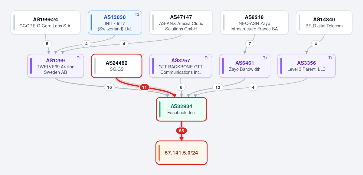Click the 12 edge count badge
This screenshot has width=363, height=175.
tap(217, 87)
